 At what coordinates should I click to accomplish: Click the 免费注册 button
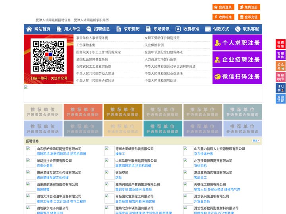[x=249, y=7]
